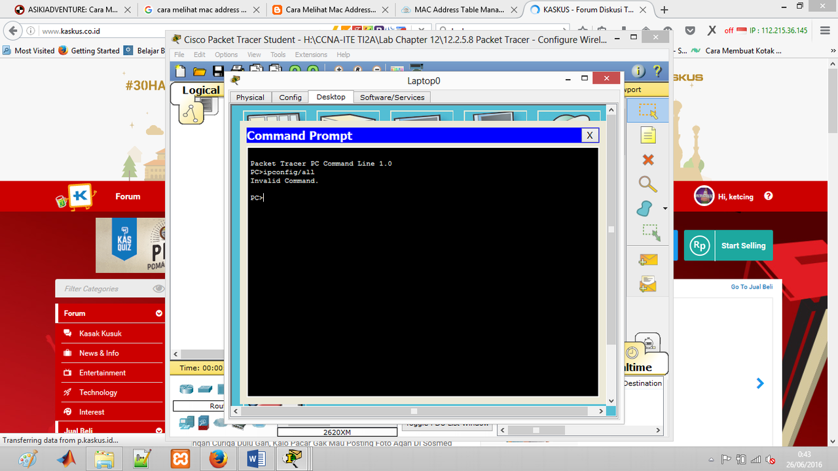838x471 pixels.
Task: Expand the Jual Beli section chevron
Action: coord(158,430)
